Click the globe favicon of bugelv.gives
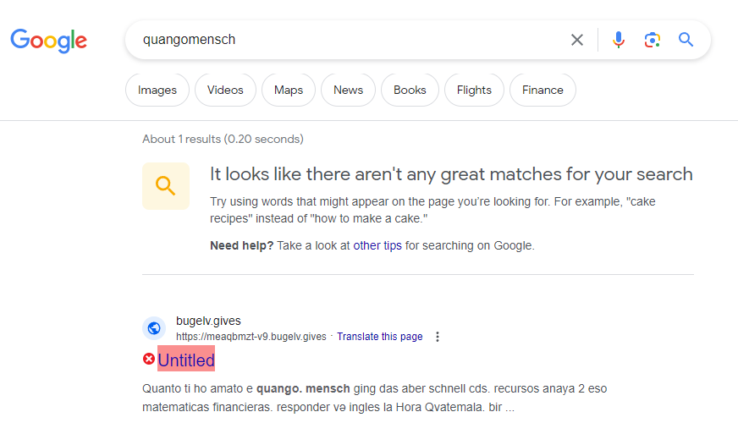Screen dimensions: 738x423 click(x=154, y=328)
